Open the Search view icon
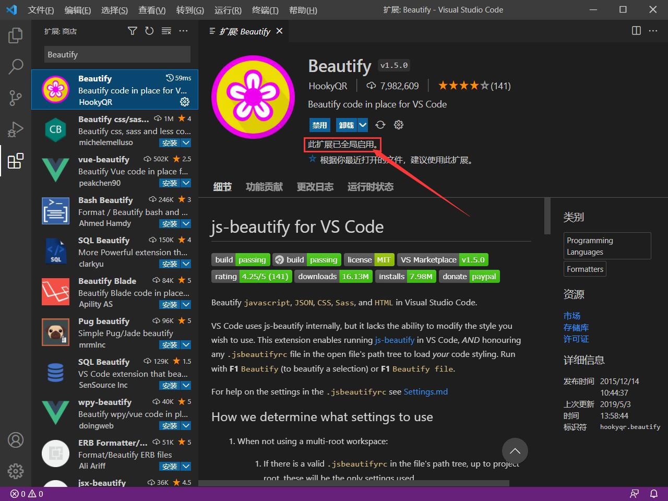Screen dimensions: 668x501 click(16, 67)
